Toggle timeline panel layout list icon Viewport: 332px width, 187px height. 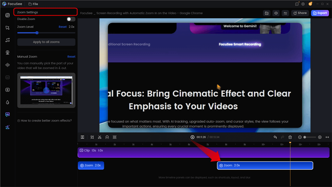[x=82, y=137]
